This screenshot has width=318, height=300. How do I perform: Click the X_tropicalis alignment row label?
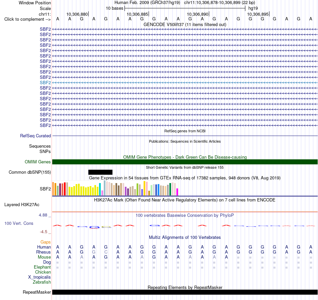tap(39, 277)
